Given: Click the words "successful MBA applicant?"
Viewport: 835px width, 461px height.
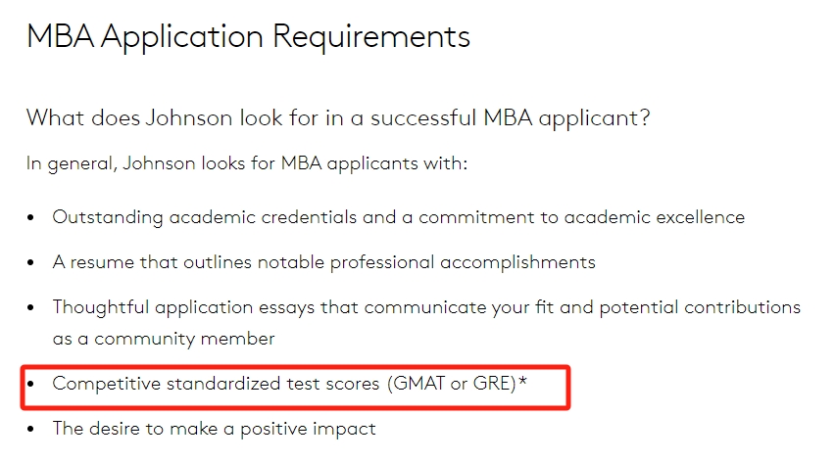Looking at the screenshot, I should click(511, 118).
